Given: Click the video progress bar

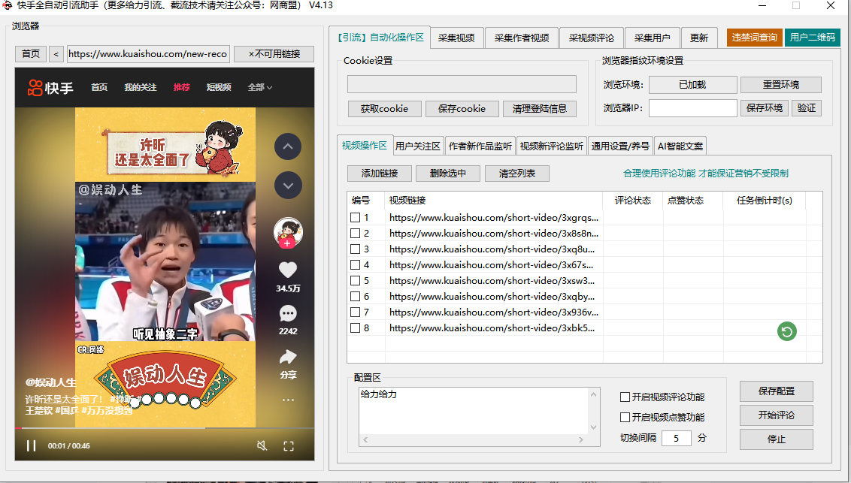Looking at the screenshot, I should (x=165, y=428).
